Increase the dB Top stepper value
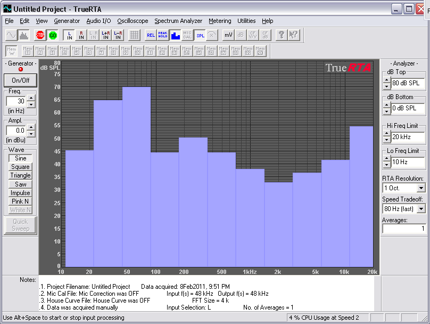The image size is (430, 324). [x=386, y=80]
